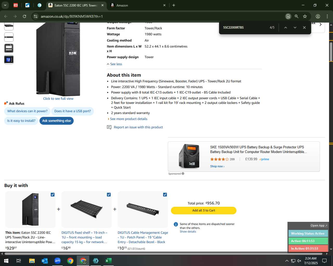Switch to third pinned tab
The height and width of the screenshot is (266, 333).
tap(40, 5)
